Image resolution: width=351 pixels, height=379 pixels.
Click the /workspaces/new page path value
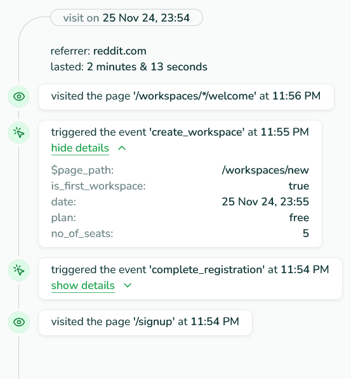(265, 170)
